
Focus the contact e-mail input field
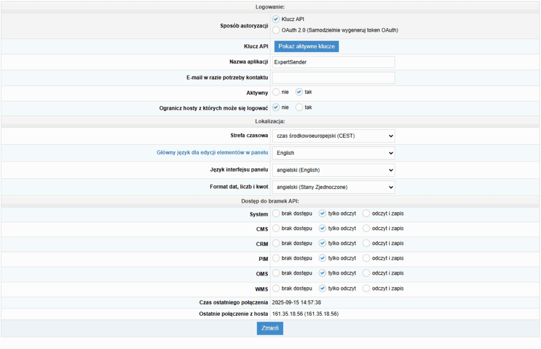tap(333, 78)
